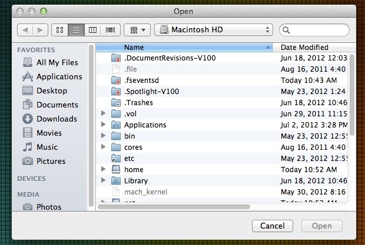365x245 pixels.
Task: Click the MEDIA section header in sidebar
Action: pos(28,194)
